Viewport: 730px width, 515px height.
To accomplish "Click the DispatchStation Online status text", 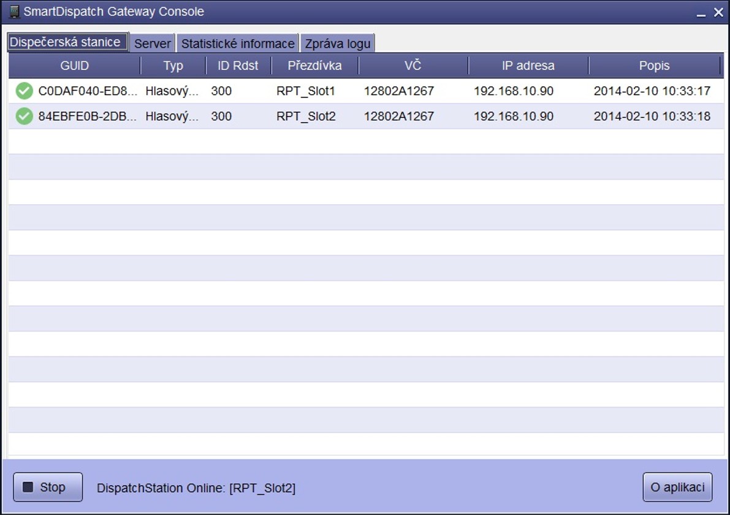I will (x=196, y=488).
